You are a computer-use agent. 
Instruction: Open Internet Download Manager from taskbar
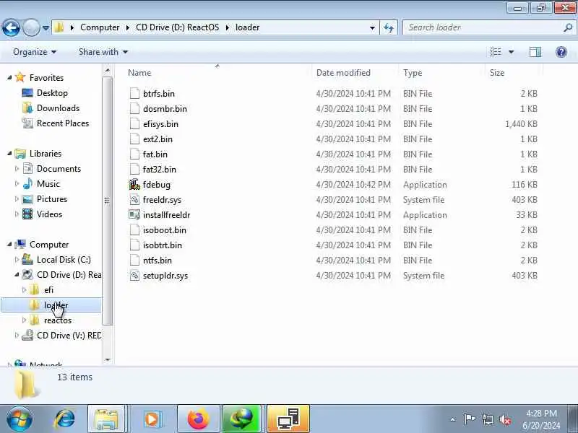tap(241, 419)
